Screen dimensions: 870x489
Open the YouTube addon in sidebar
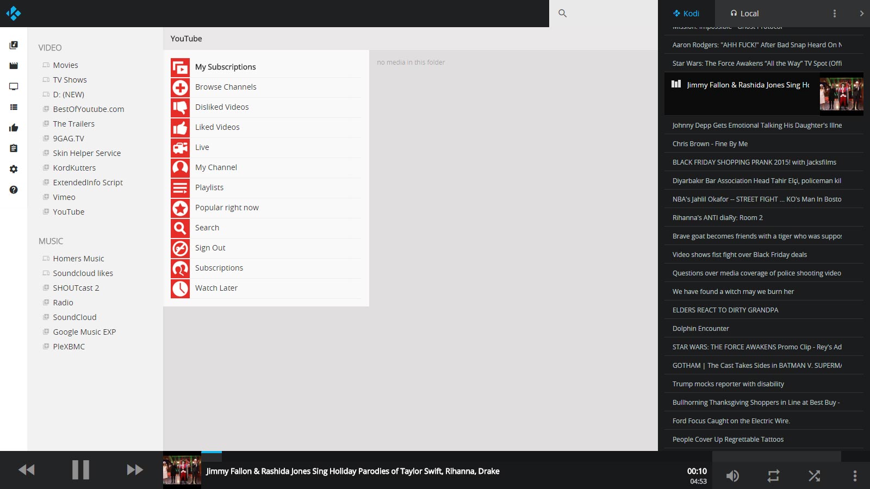tap(69, 212)
